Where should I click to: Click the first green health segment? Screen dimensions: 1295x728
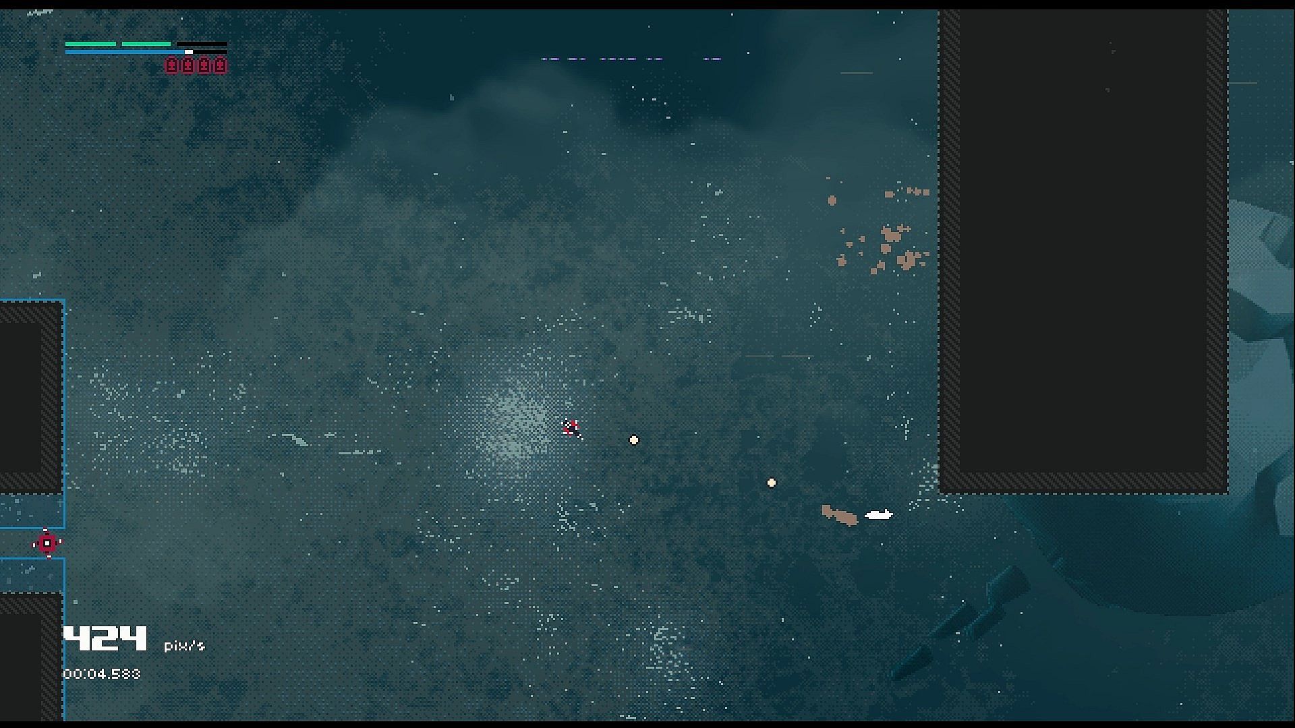point(90,44)
